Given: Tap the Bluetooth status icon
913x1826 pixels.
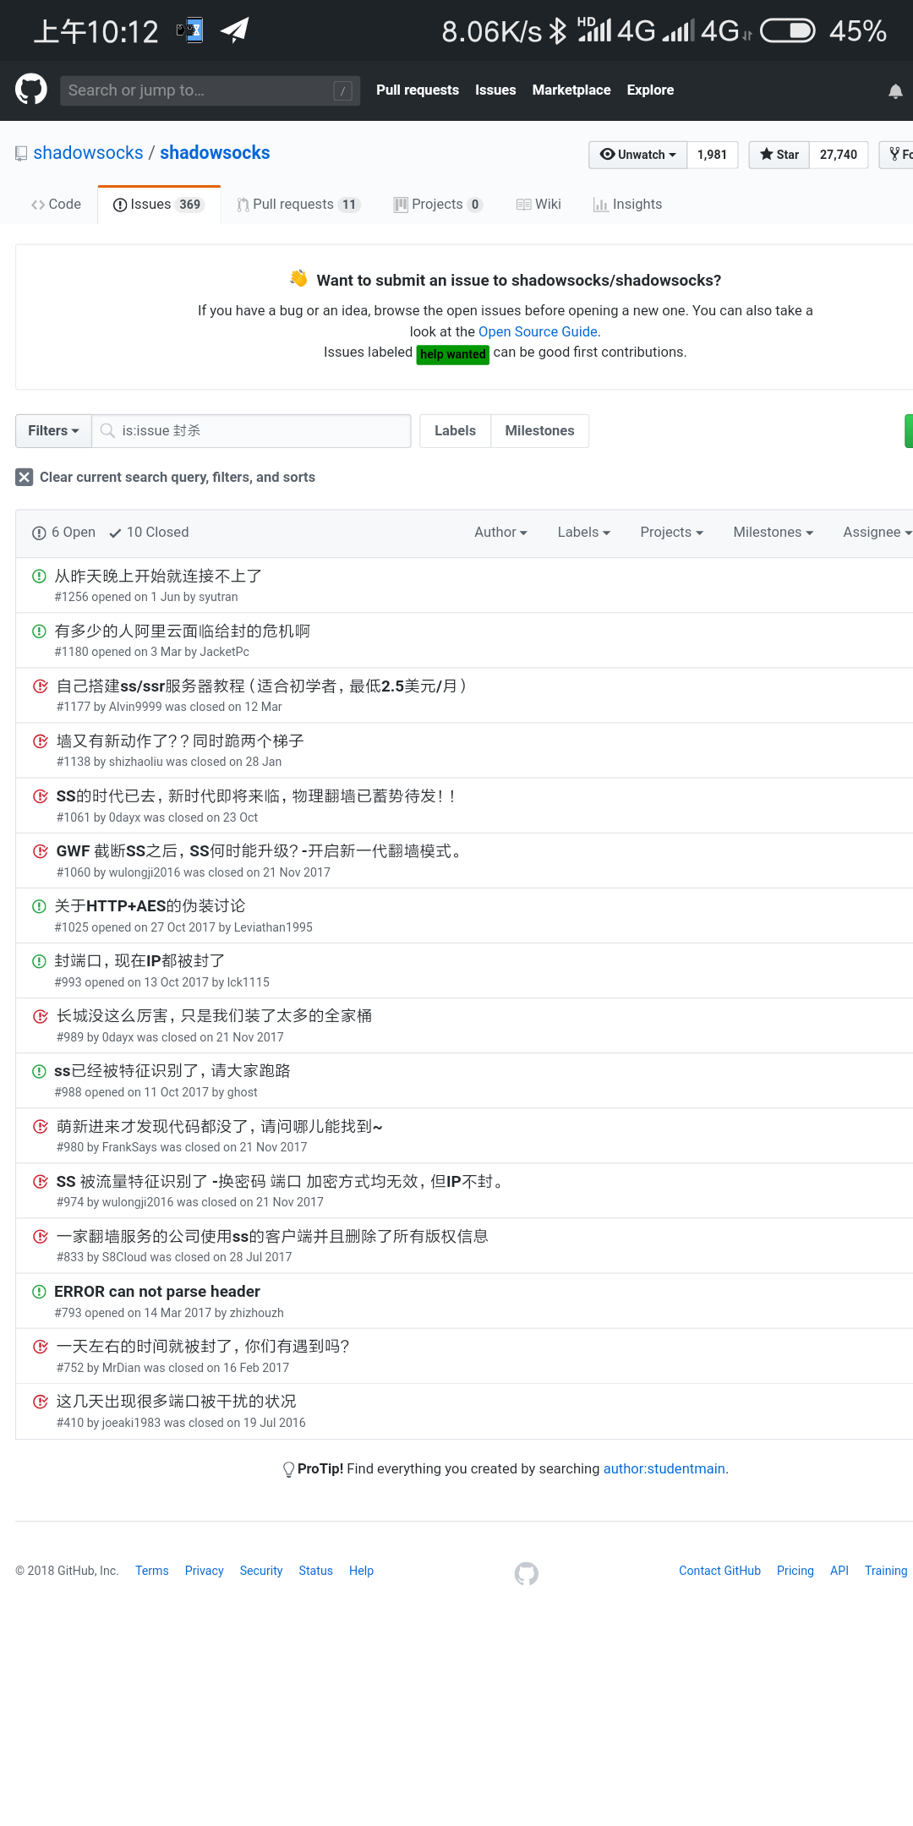Looking at the screenshot, I should point(557,31).
